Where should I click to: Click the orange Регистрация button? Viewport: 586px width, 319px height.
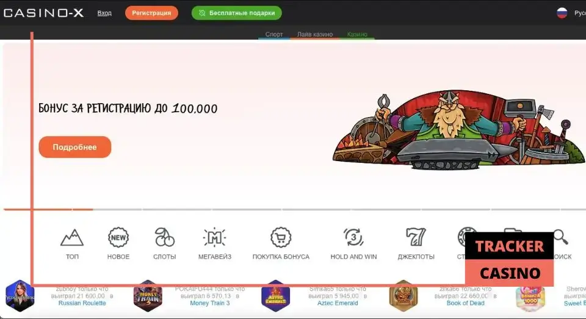click(151, 13)
